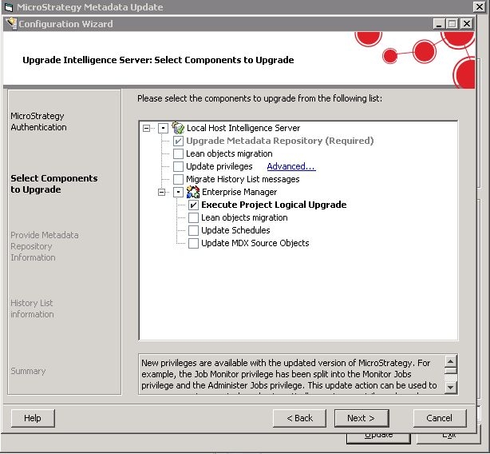Select the Lean objects migration item under Enterprise Manager
This screenshot has height=454, width=490.
(244, 217)
